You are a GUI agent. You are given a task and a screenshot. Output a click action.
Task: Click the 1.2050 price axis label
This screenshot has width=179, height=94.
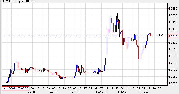(x=173, y=77)
